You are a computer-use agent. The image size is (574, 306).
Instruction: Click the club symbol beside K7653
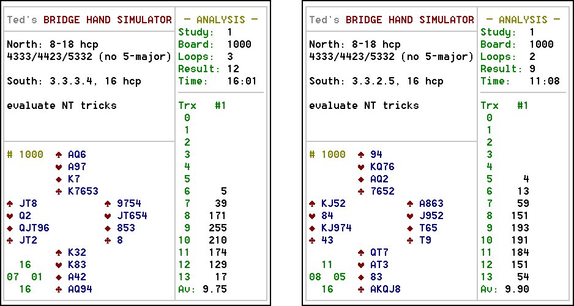coord(59,192)
